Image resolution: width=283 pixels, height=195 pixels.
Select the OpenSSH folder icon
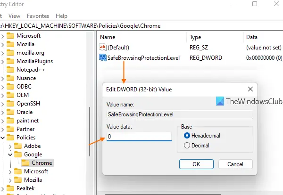tap(10, 104)
